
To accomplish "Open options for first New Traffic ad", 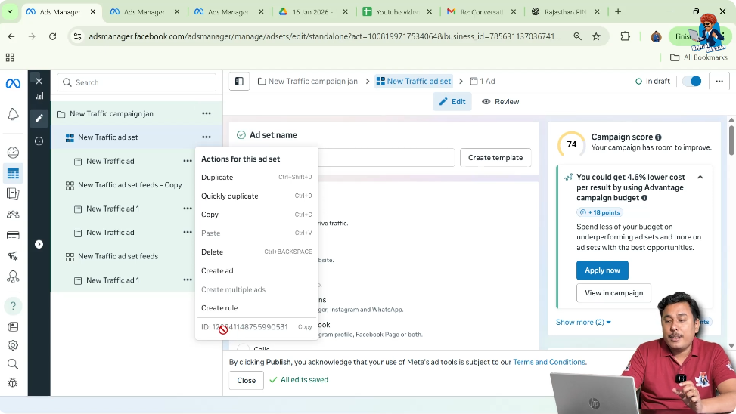I will tap(188, 161).
